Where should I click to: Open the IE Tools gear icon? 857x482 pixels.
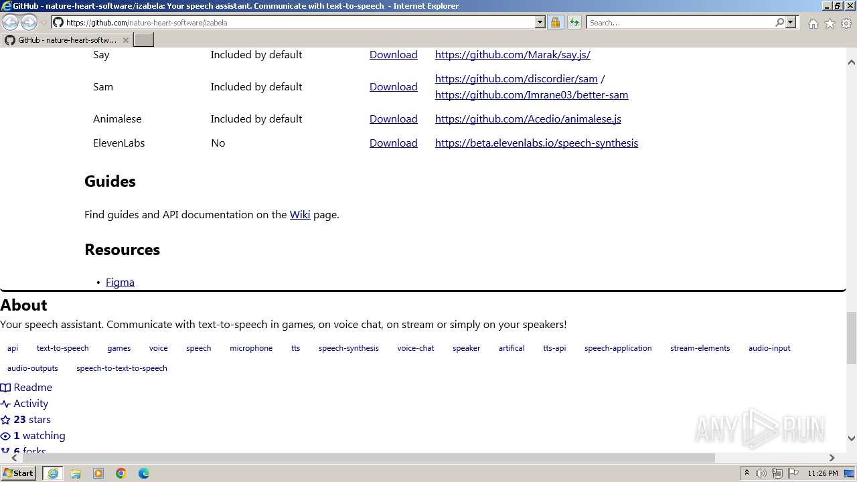tap(846, 23)
